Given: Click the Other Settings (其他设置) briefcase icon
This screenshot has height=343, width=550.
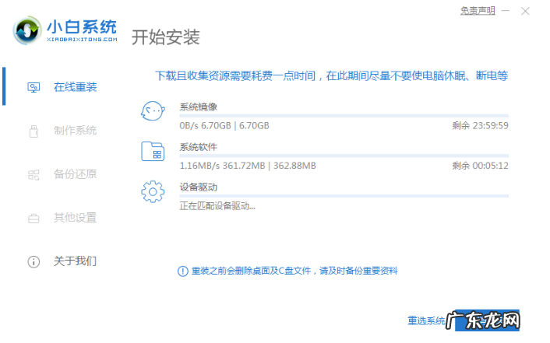Looking at the screenshot, I should coord(33,218).
